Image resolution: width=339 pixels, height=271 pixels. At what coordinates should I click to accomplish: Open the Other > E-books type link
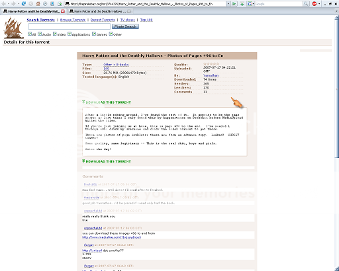116,65
